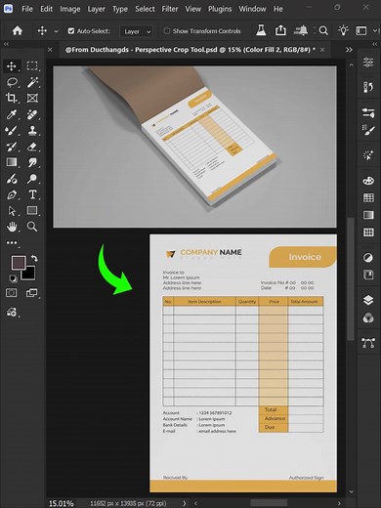Select the Move tool in toolbar
The height and width of the screenshot is (508, 381).
click(12, 66)
